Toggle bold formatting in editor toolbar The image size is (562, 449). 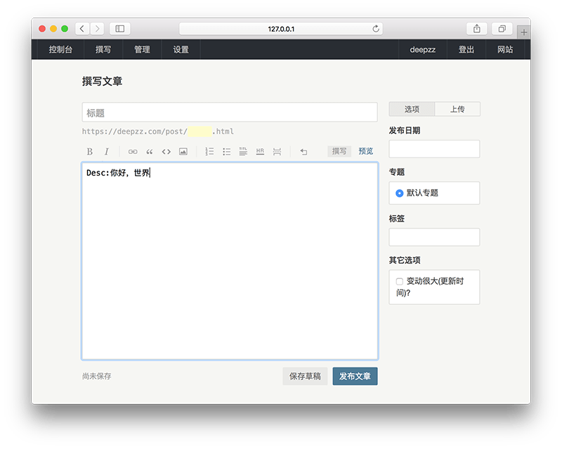point(89,151)
